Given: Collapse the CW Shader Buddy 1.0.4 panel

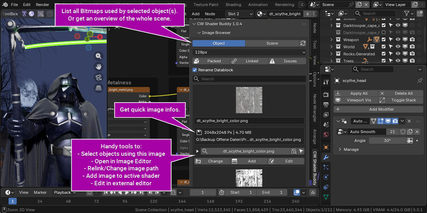Looking at the screenshot, I should pos(194,24).
